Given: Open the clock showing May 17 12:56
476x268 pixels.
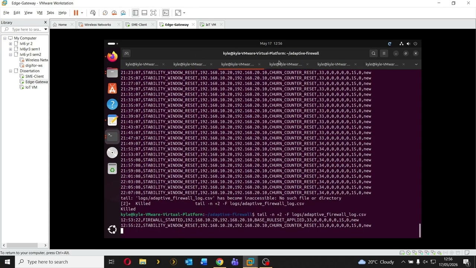Looking at the screenshot, I should [x=271, y=44].
